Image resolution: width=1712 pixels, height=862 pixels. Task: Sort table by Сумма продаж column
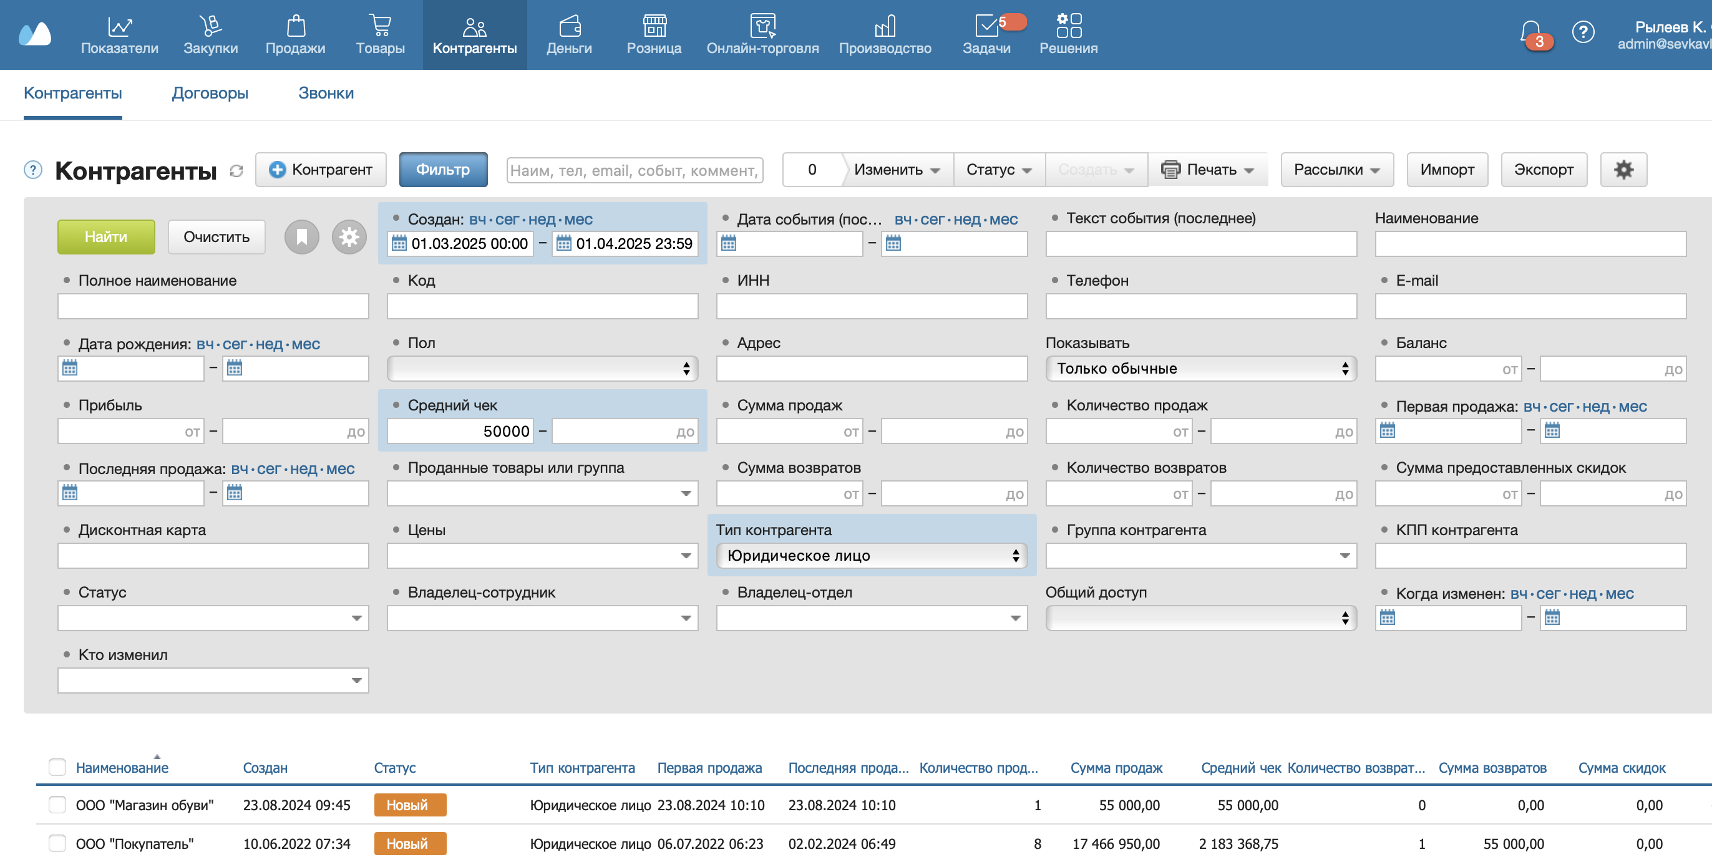1116,768
